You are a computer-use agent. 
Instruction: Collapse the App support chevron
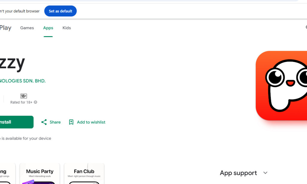[265, 173]
